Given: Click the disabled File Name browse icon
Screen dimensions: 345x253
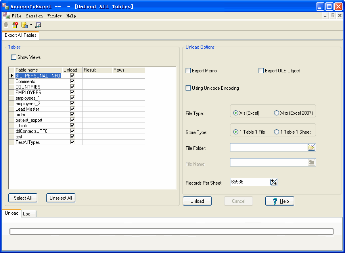Looking at the screenshot, I should click(x=311, y=162).
